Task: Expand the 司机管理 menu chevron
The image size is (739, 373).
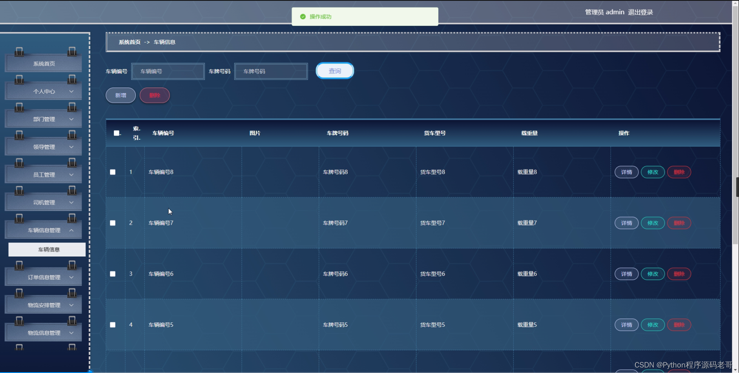Action: pos(71,202)
